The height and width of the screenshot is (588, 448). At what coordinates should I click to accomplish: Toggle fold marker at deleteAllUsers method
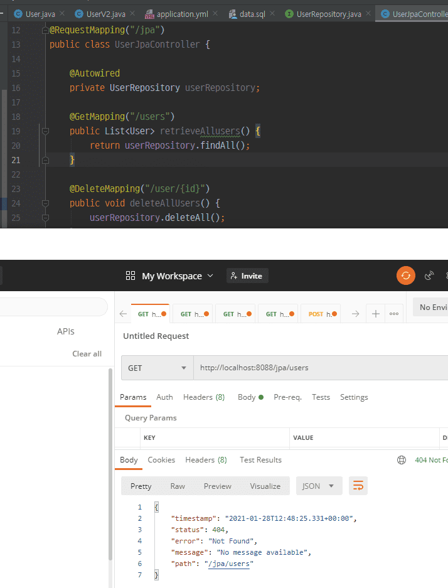tap(45, 203)
